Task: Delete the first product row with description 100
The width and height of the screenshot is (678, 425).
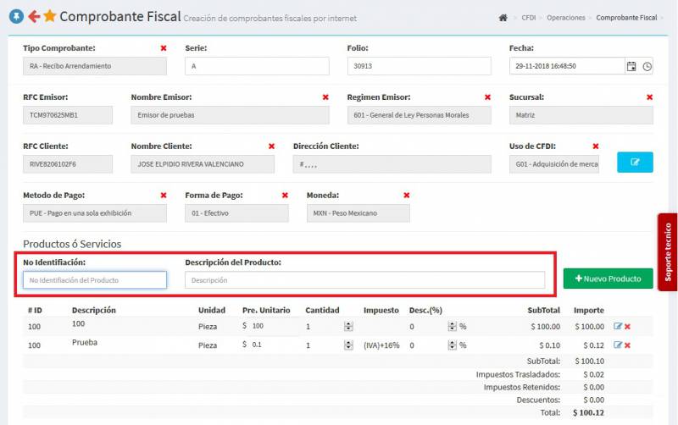Action: pos(628,326)
